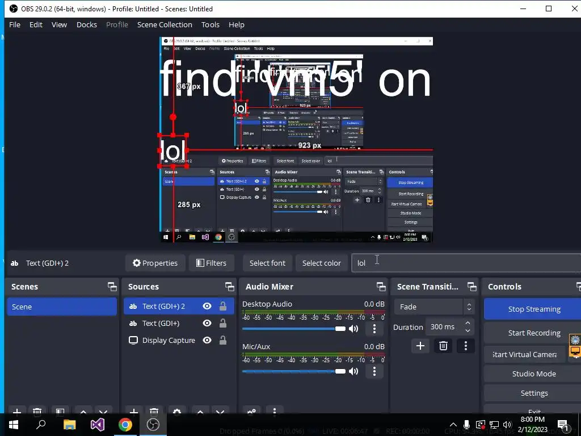Open the Tools menu

click(210, 24)
